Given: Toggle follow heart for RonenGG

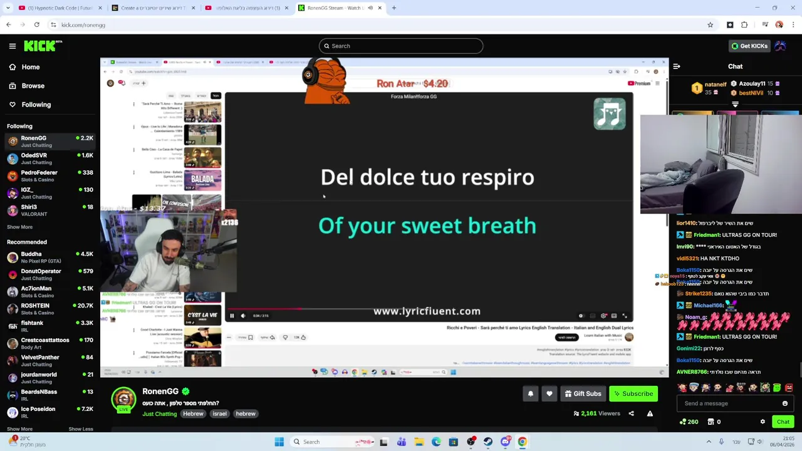Looking at the screenshot, I should tap(549, 393).
